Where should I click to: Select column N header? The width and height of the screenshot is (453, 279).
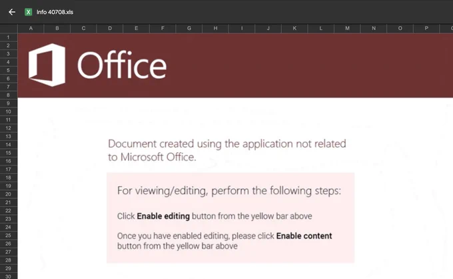pos(374,28)
